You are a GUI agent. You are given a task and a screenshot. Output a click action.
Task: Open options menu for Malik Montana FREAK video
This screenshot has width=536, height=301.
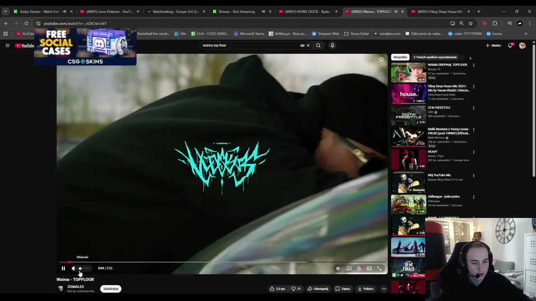tap(474, 130)
